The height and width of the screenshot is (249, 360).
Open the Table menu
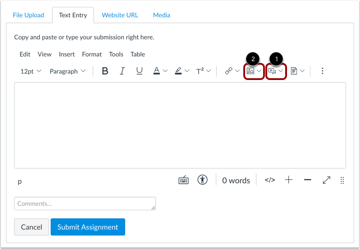click(x=138, y=54)
